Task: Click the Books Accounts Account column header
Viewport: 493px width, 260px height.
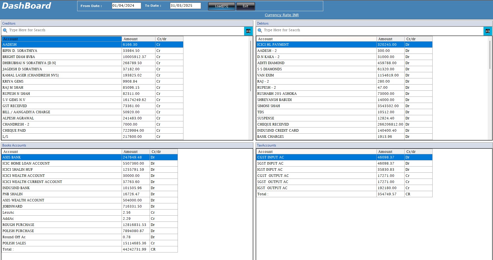Action: tap(62, 152)
